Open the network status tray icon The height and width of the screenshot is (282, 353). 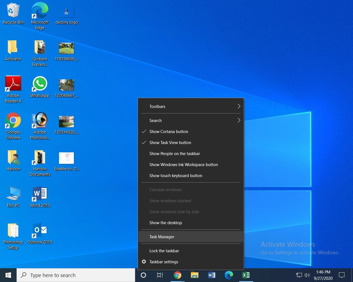pyautogui.click(x=299, y=275)
